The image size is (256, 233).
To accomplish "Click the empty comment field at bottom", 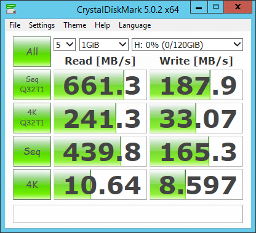I will tap(128, 214).
